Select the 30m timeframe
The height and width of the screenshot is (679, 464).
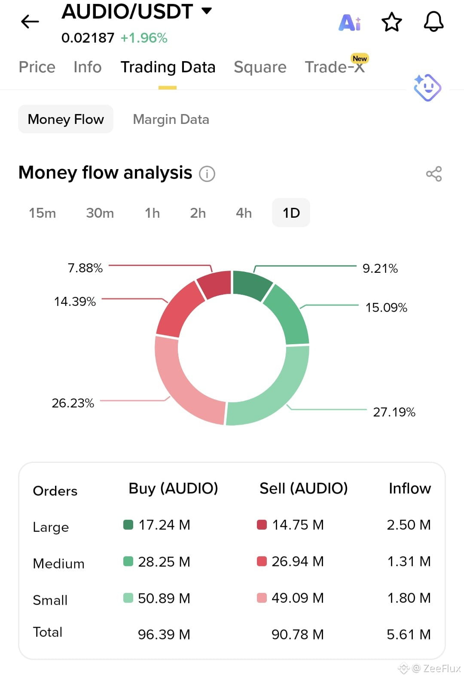point(100,213)
